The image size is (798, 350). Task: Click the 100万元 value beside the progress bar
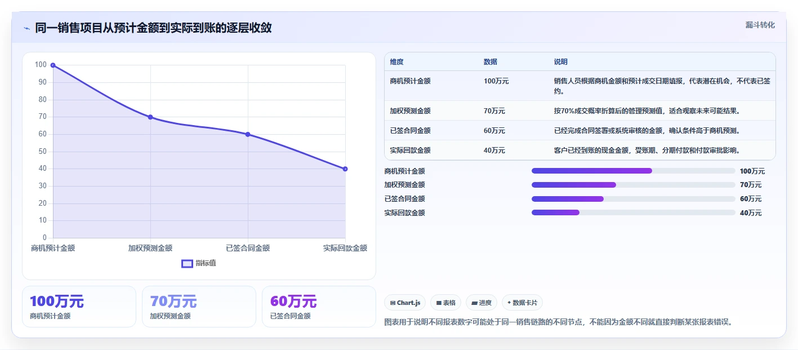tap(752, 171)
